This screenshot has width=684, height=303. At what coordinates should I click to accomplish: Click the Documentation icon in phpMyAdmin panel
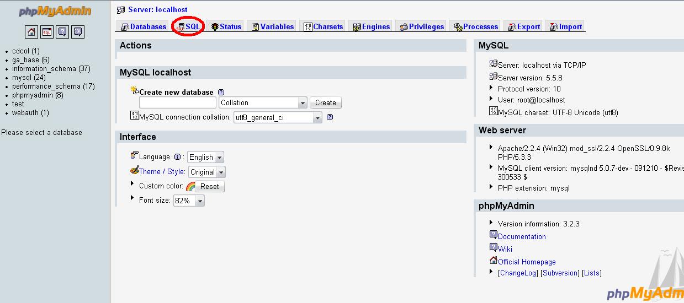(x=494, y=235)
